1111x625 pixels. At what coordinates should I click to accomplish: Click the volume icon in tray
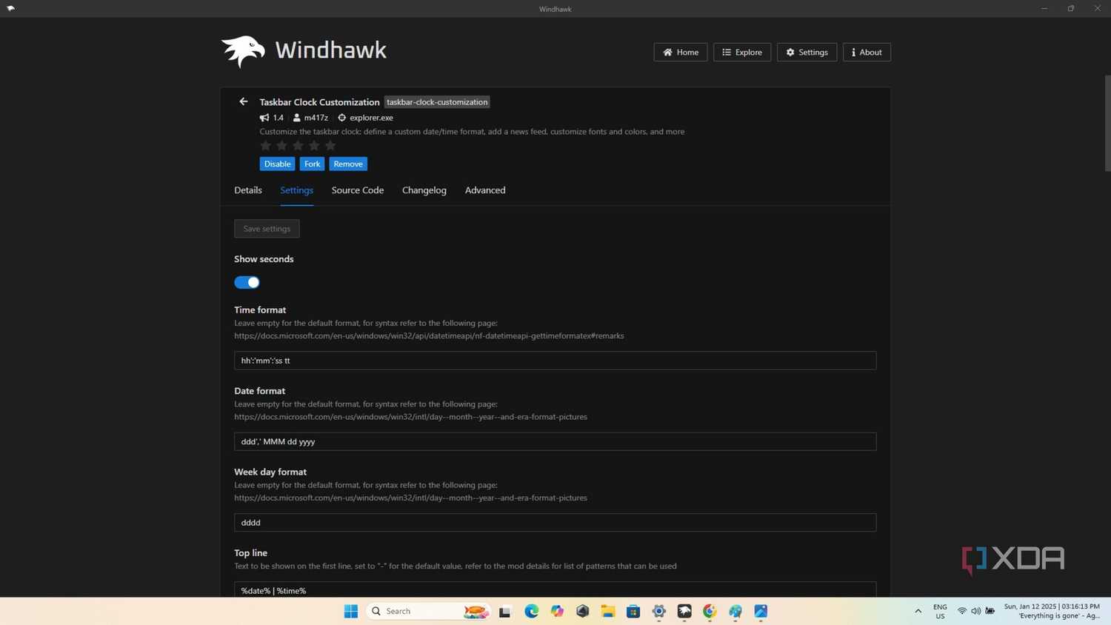[975, 611]
